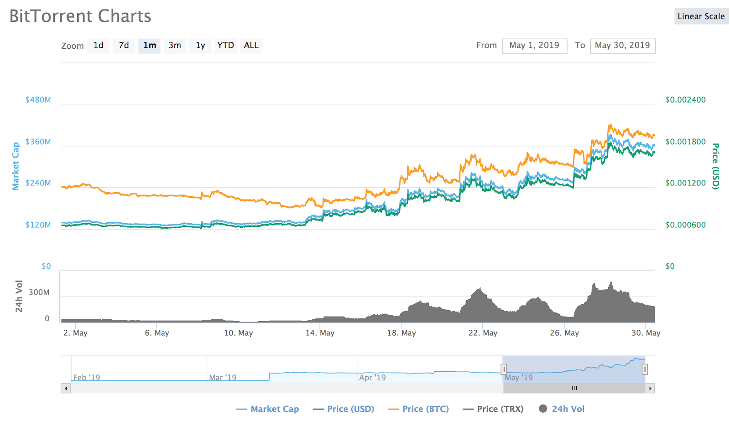Click the "24h Vol" vertical axis title
Image resolution: width=730 pixels, height=425 pixels.
pos(19,296)
